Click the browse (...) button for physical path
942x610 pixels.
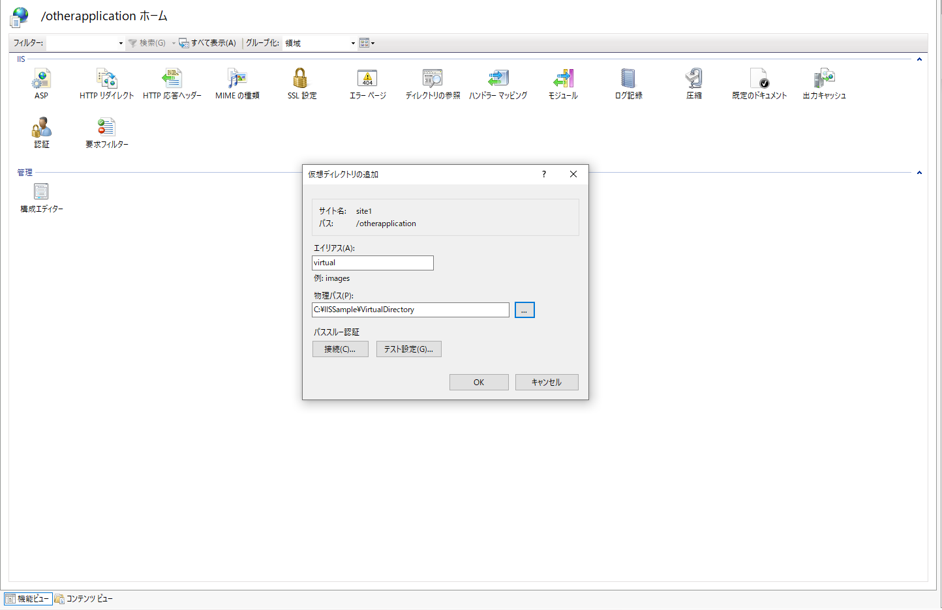coord(524,310)
